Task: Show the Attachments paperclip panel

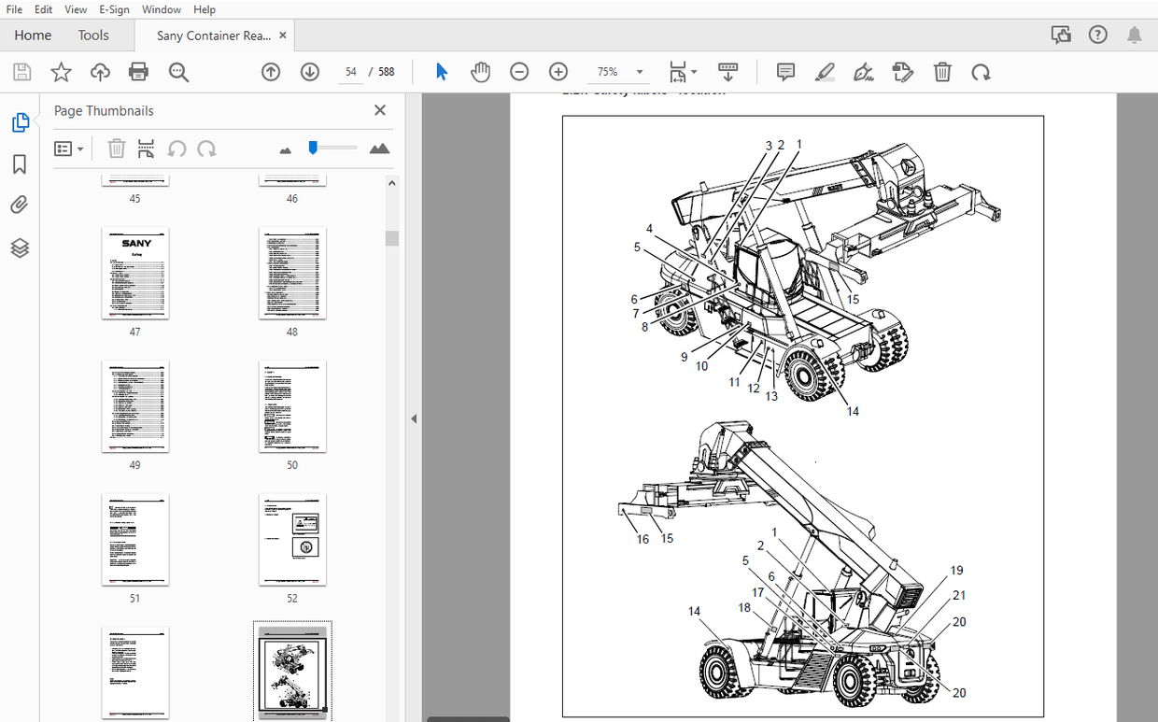Action: pyautogui.click(x=20, y=205)
